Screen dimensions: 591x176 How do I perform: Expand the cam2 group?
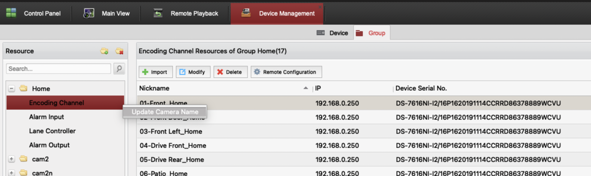coord(12,159)
